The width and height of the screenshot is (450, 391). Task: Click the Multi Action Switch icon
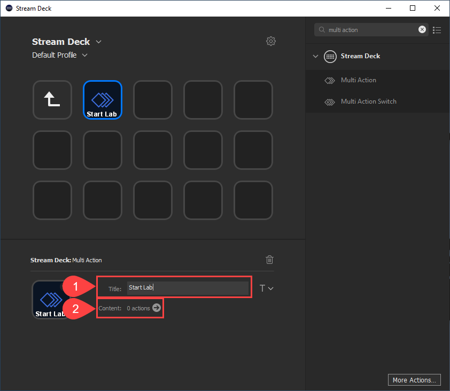point(330,102)
